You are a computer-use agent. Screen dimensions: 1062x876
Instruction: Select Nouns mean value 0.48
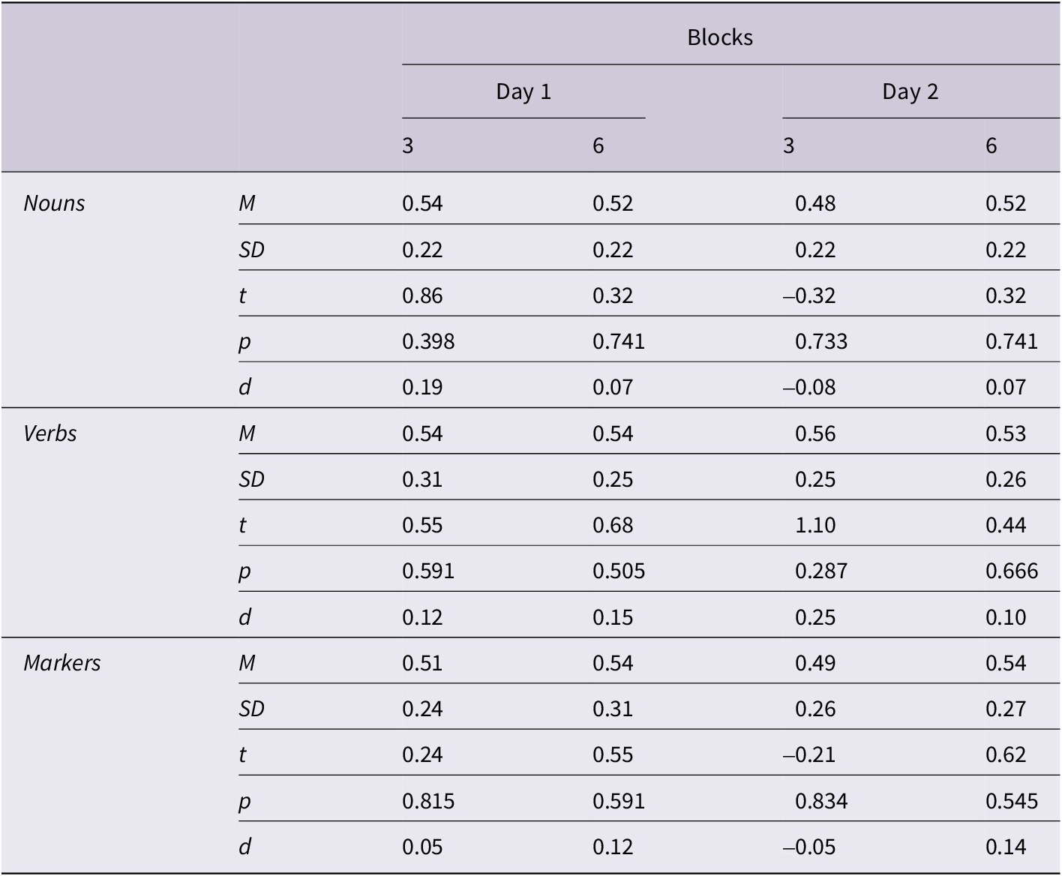(x=815, y=203)
